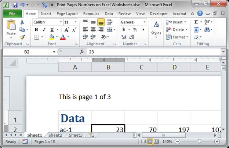Screen dimensions: 229x148
Task: Click the Fill down-arrow icon in Editing
Action: coord(196,30)
